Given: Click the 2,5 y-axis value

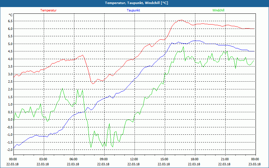Looking at the screenshot, I should click(10, 82).
